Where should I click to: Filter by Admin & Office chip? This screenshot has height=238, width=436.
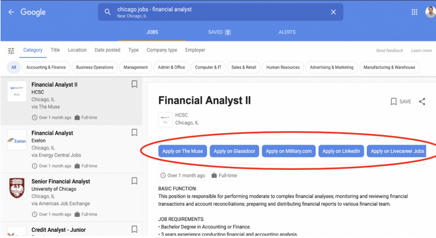171,68
